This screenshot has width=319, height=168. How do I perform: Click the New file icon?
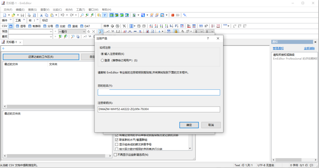[x=5, y=15]
